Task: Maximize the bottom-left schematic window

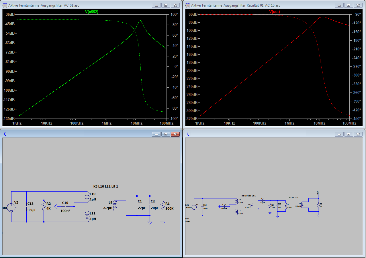Action: click(x=166, y=134)
